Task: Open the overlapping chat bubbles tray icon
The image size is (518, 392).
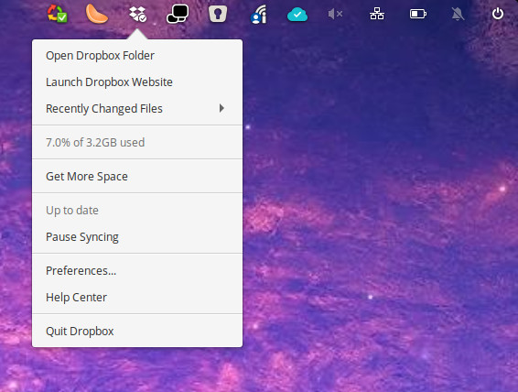Action: 178,14
